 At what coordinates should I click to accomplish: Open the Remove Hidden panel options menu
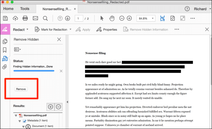pos(17,49)
